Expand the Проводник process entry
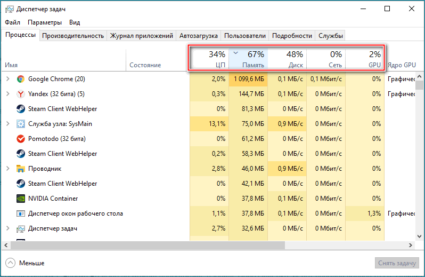 click(x=7, y=169)
